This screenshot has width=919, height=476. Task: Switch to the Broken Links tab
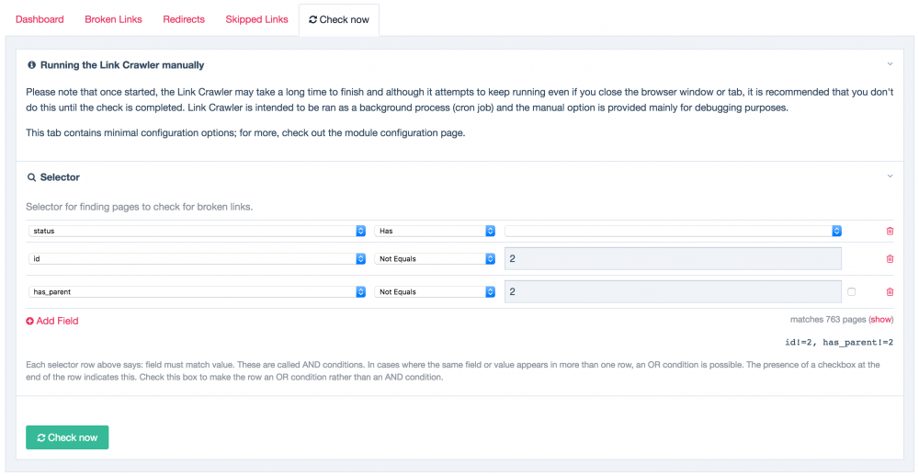pyautogui.click(x=113, y=19)
